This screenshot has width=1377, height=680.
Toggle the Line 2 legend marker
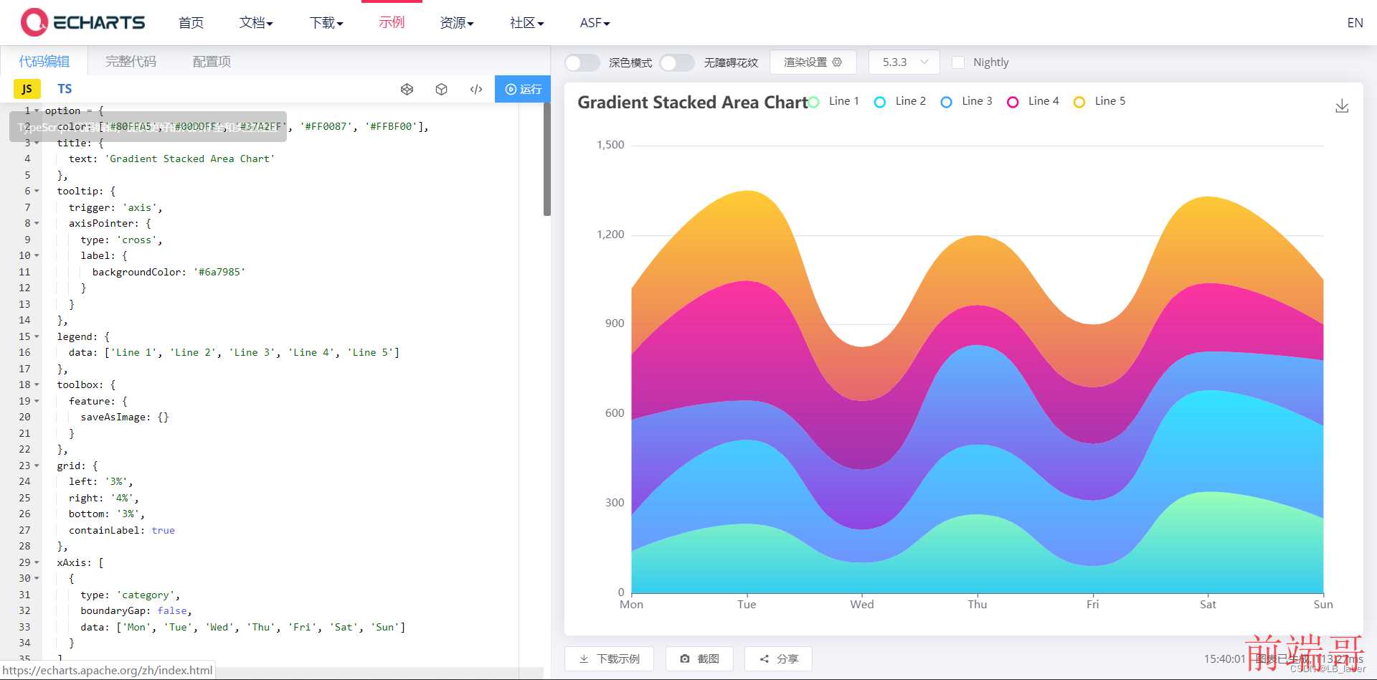click(880, 102)
